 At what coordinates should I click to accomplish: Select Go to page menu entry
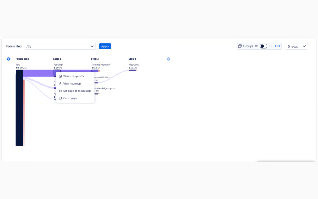tap(75, 98)
